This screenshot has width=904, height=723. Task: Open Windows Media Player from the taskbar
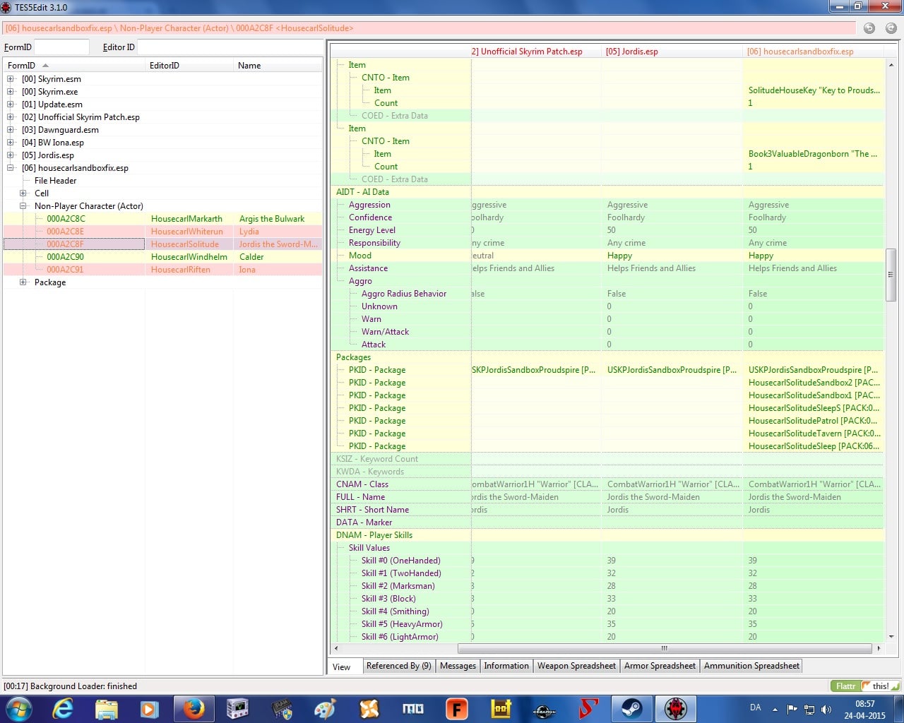coord(150,709)
